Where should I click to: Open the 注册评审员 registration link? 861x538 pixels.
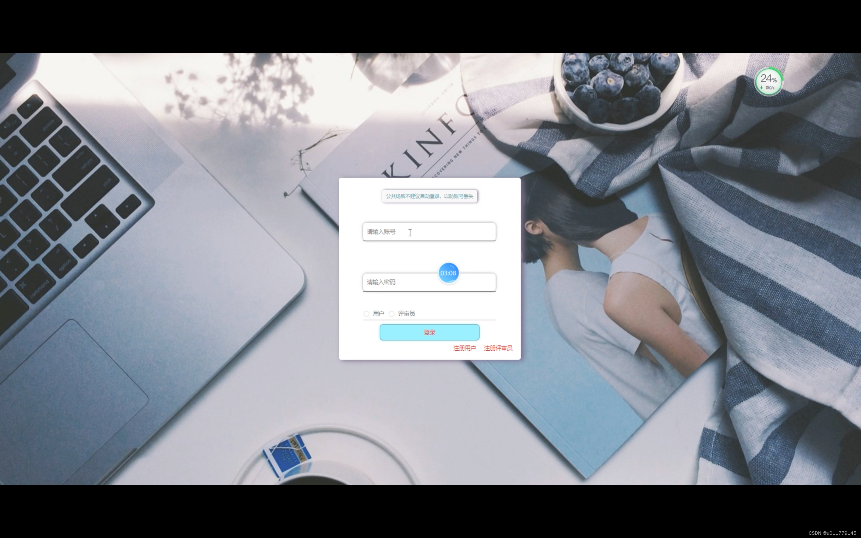(498, 348)
